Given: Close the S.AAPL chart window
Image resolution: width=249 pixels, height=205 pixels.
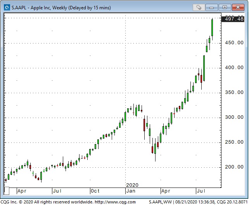Looking at the screenshot, I should pyautogui.click(x=238, y=7).
